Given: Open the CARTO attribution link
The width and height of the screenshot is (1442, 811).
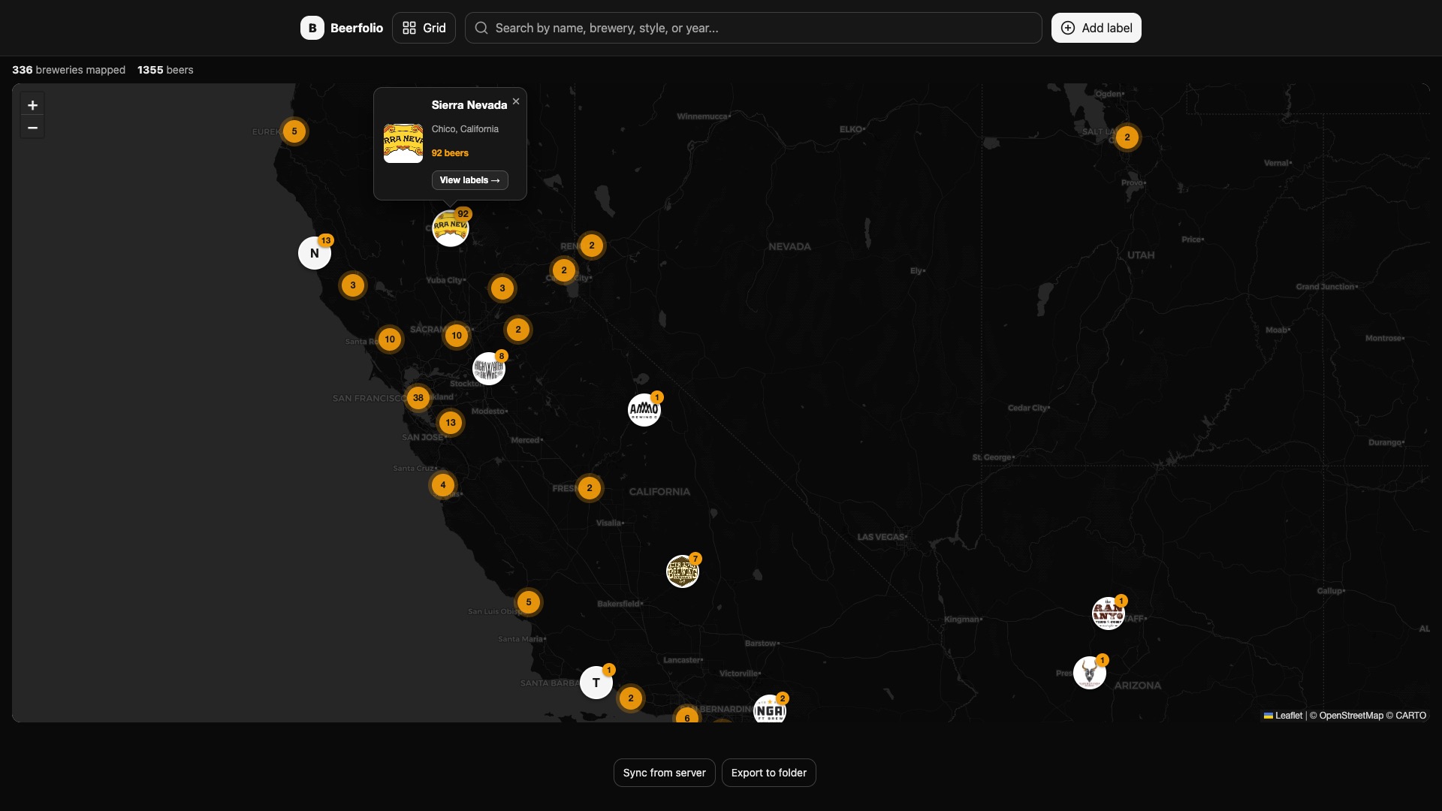Looking at the screenshot, I should click(x=1410, y=716).
